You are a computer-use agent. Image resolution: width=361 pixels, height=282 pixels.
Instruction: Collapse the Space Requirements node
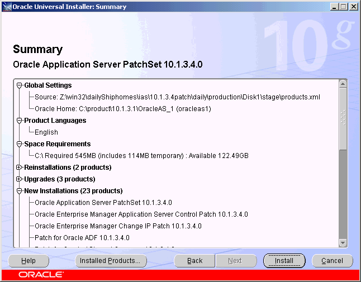point(20,144)
